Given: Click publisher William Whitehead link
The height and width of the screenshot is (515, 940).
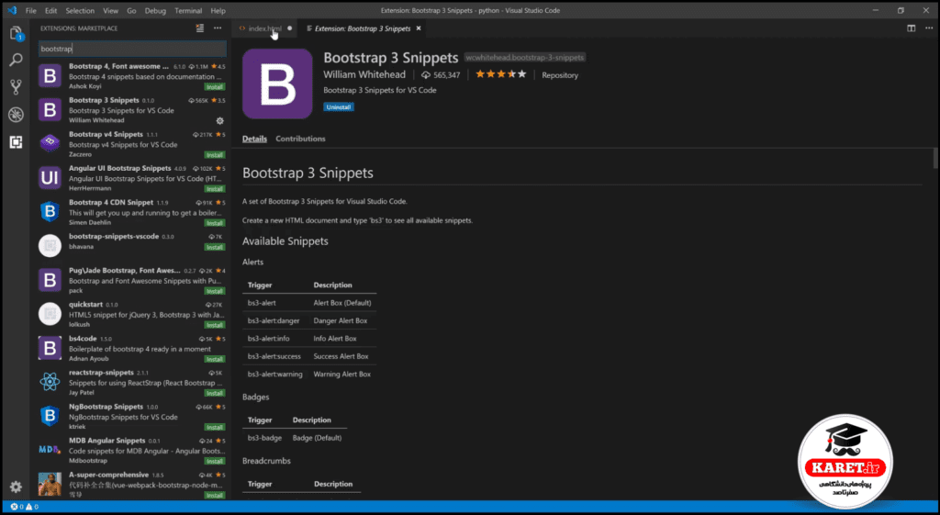Looking at the screenshot, I should coord(364,74).
